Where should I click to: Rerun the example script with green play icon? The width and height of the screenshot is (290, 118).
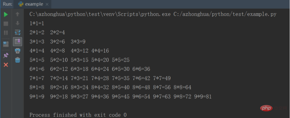[6, 14]
